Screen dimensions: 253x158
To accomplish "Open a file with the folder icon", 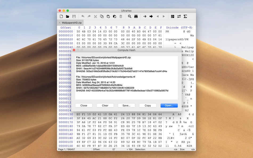I will coord(68,16).
